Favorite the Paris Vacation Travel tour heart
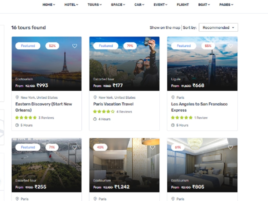The width and height of the screenshot is (268, 201). [152, 46]
